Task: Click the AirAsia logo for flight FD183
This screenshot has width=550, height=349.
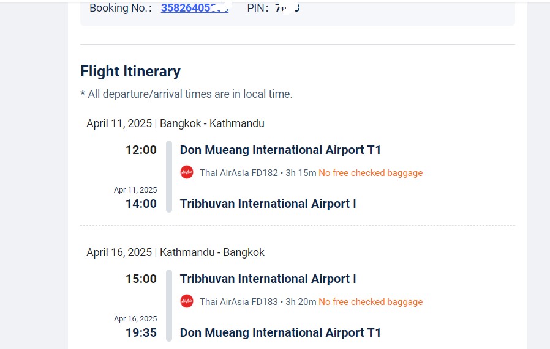Action: click(x=187, y=301)
